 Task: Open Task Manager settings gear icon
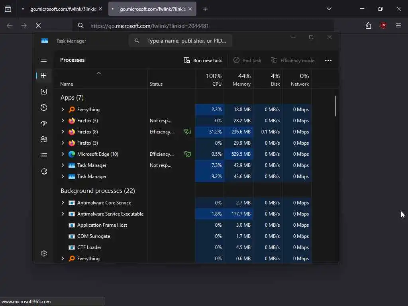pyautogui.click(x=44, y=253)
